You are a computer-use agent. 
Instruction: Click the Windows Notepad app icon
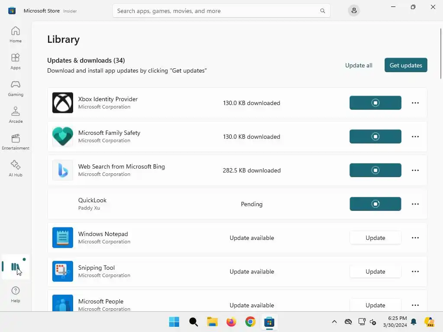coord(63,238)
